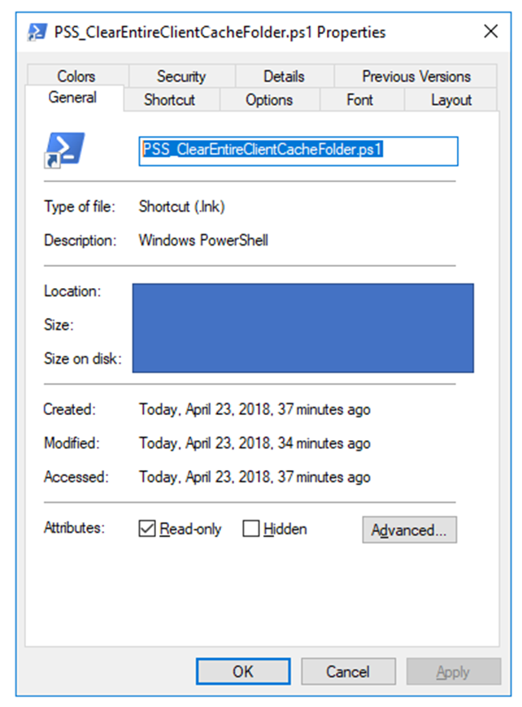522x707 pixels.
Task: Click the 'Size:' label
Action: [x=59, y=325]
